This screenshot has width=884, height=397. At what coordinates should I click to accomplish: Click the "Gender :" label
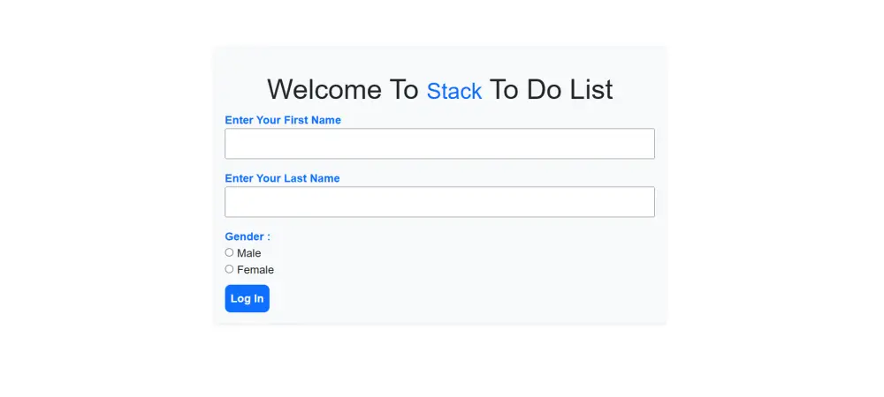tap(248, 236)
